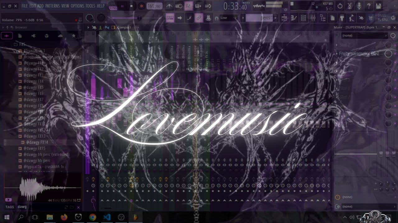
Task: Open the Browser options arrow
Action: [3, 28]
